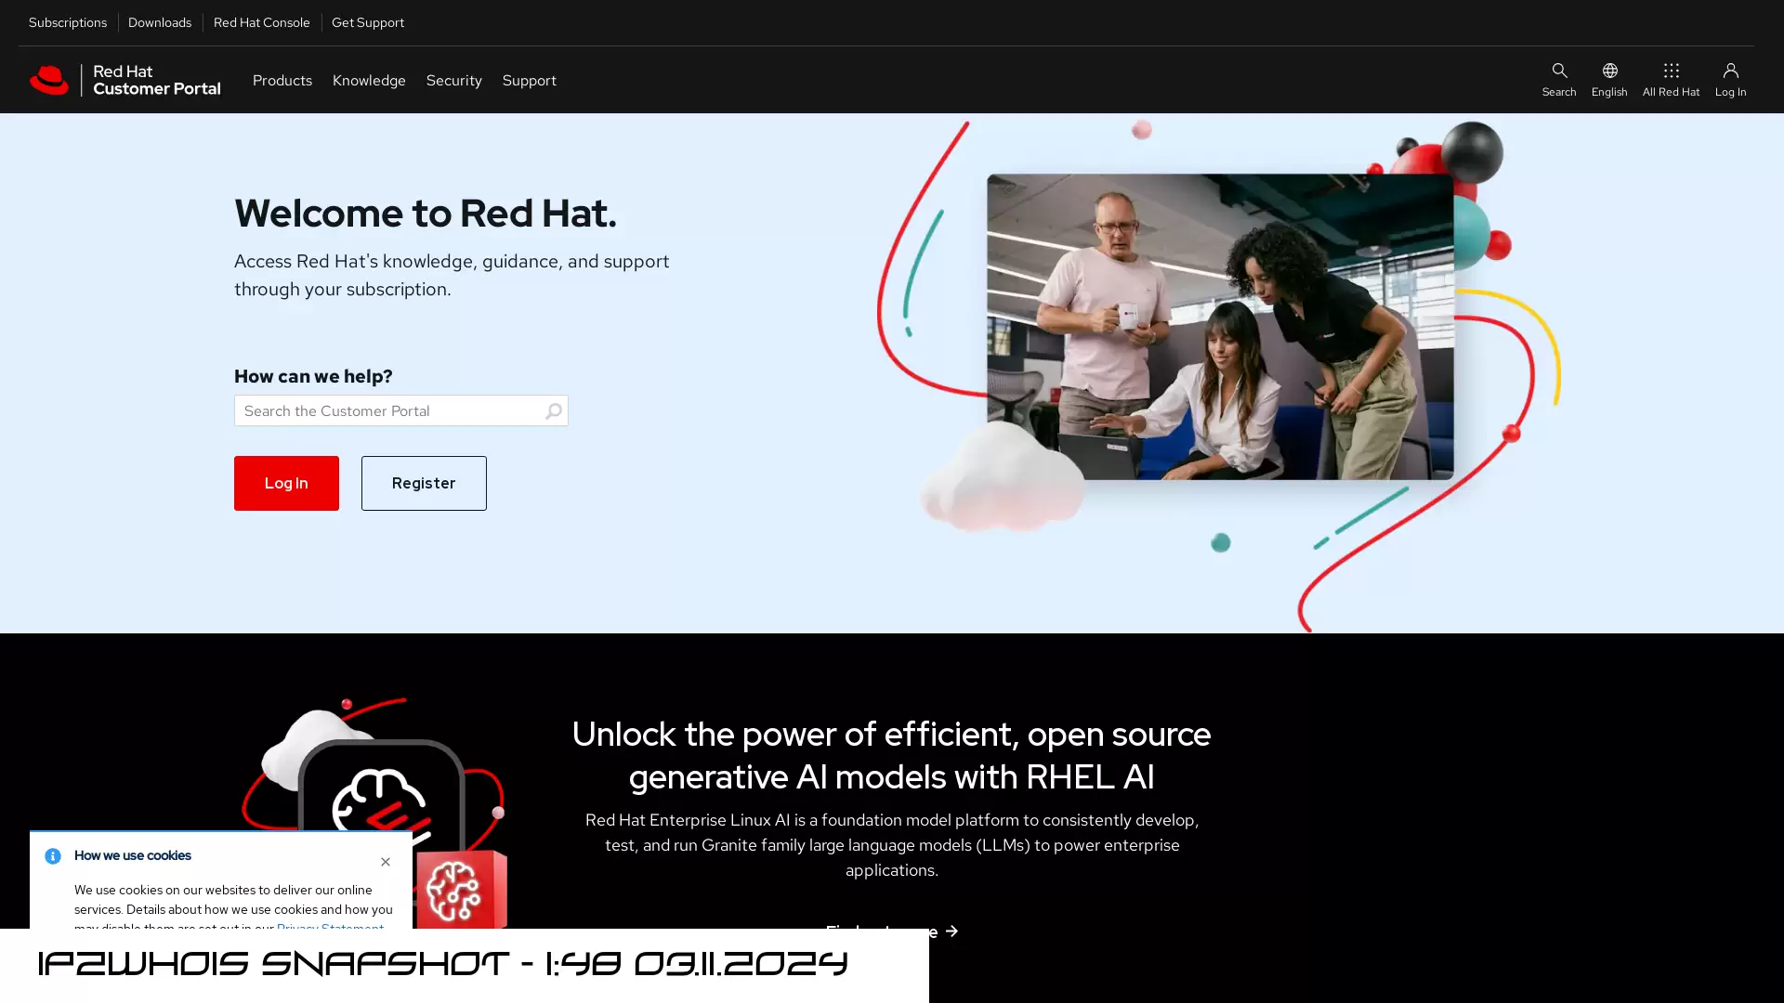Click the 'Welcome to Red Hat.' heading
The height and width of the screenshot is (1003, 1784).
pos(425,213)
